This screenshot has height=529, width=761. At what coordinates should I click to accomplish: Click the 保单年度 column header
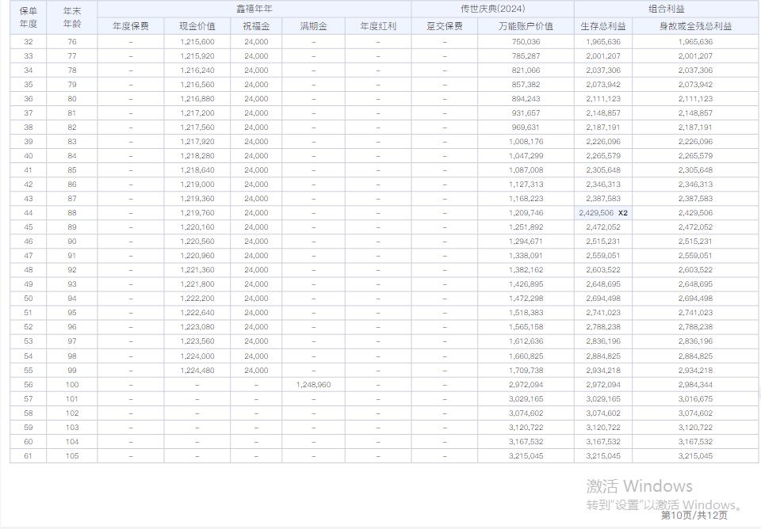tap(26, 16)
